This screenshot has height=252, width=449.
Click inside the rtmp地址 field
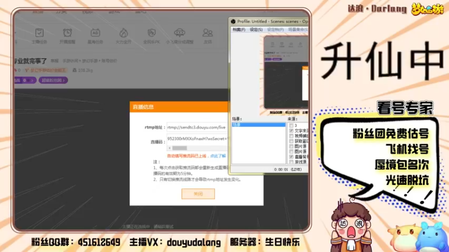[x=198, y=128]
